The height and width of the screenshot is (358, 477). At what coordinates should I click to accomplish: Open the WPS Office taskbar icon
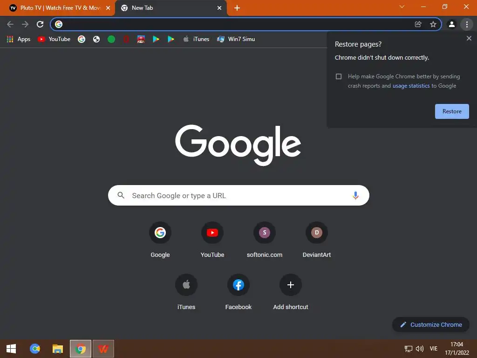pyautogui.click(x=103, y=349)
